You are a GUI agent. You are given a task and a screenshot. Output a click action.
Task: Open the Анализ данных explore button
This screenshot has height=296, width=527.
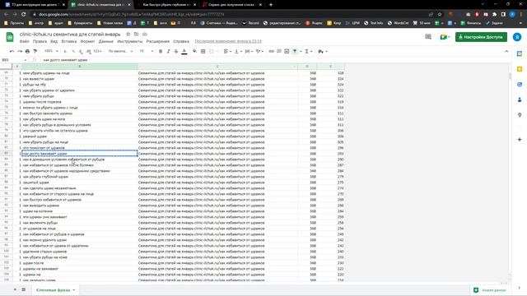click(490, 290)
